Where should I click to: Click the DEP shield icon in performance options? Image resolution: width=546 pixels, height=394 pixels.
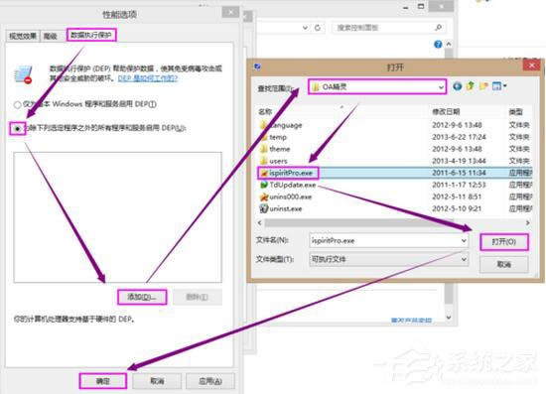point(24,74)
